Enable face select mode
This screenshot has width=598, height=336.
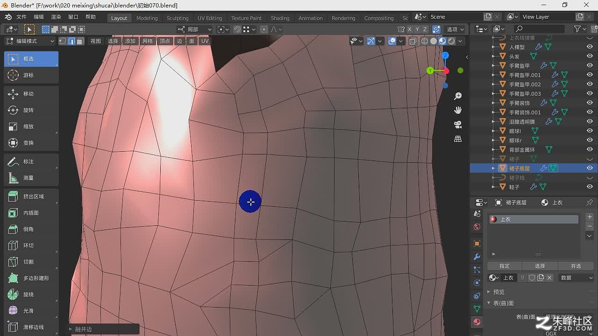click(x=80, y=41)
